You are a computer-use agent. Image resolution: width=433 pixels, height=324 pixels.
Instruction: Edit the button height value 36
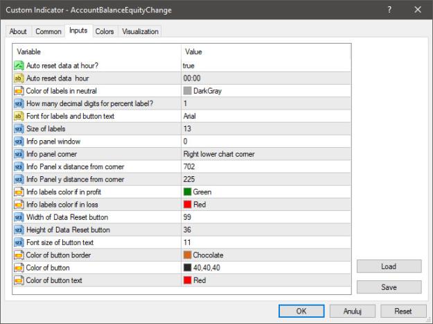(266, 230)
